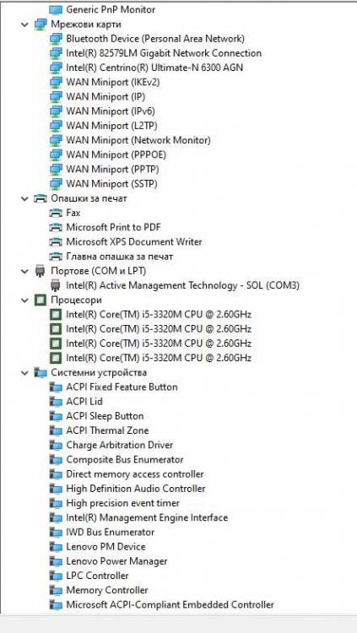Collapse the Мрежови карти category
The height and width of the screenshot is (633, 357).
24,24
